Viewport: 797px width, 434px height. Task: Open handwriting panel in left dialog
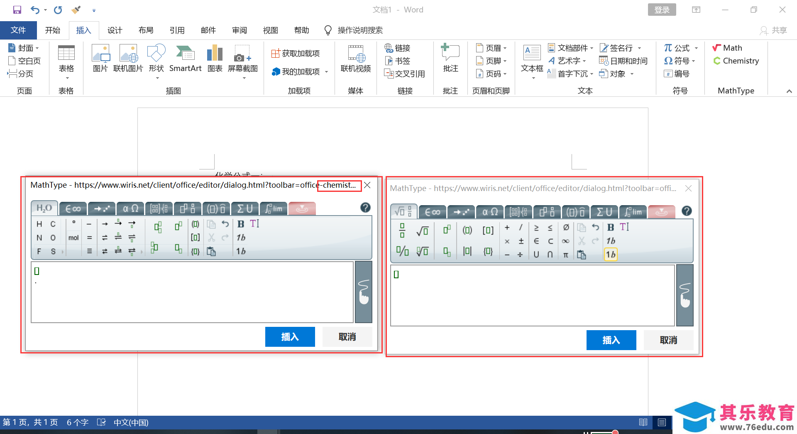(x=364, y=292)
